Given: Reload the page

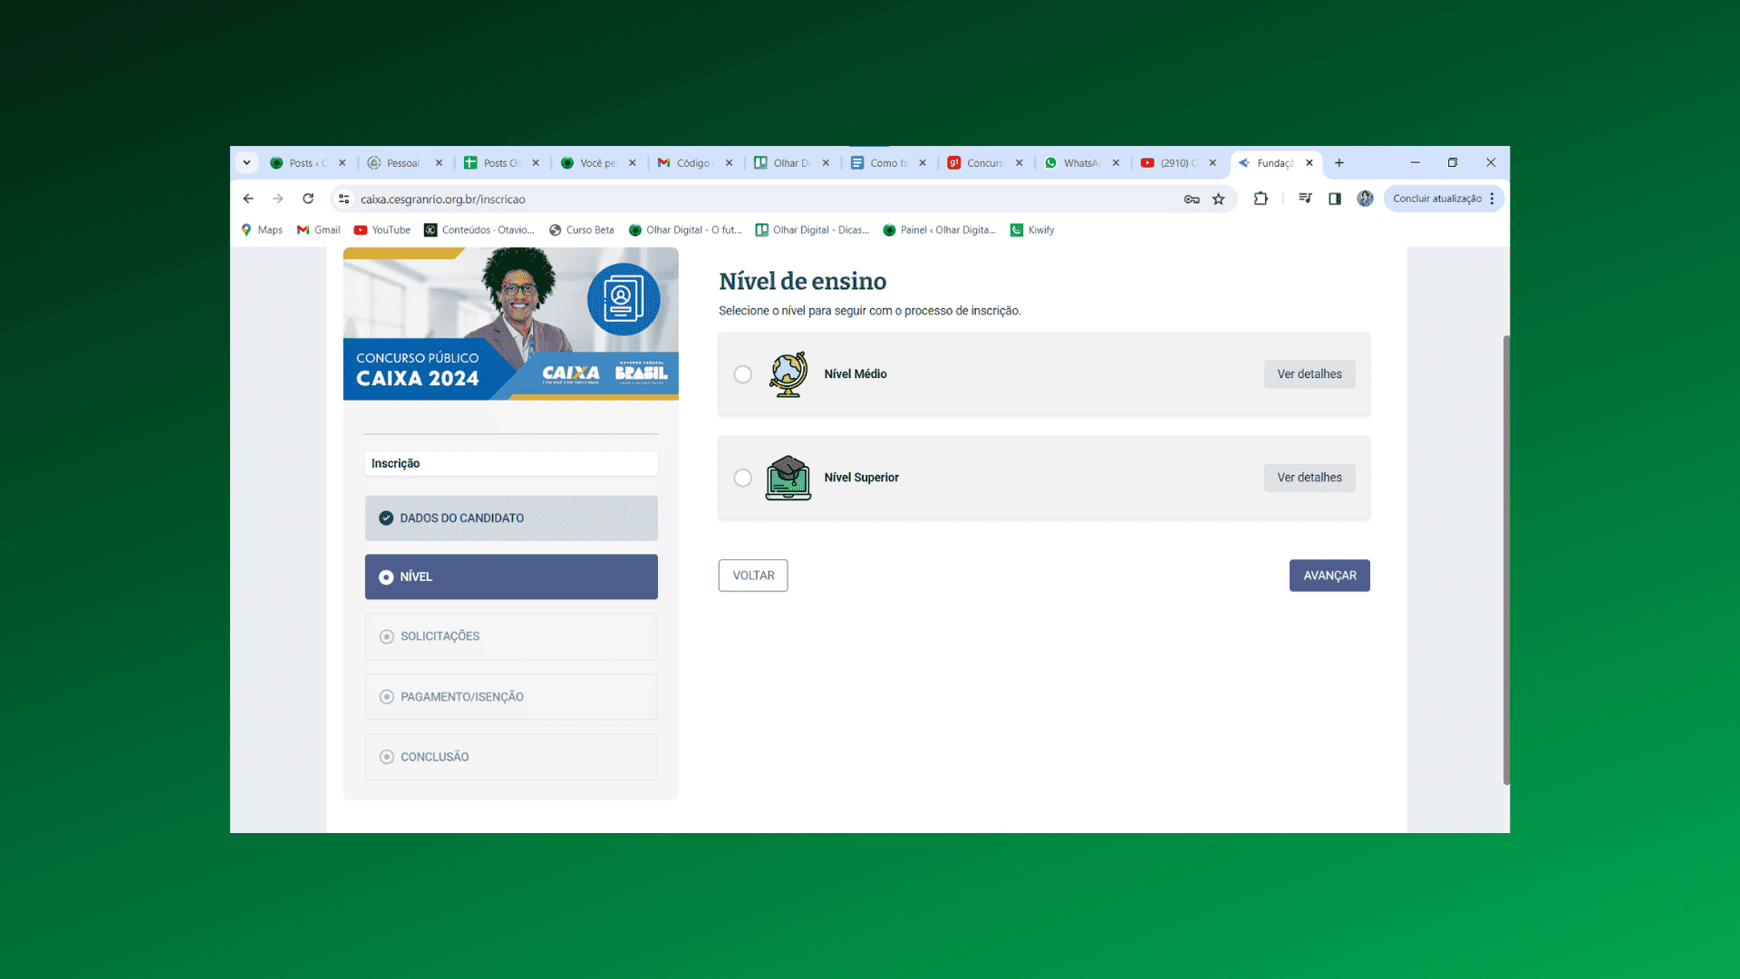Looking at the screenshot, I should (308, 199).
